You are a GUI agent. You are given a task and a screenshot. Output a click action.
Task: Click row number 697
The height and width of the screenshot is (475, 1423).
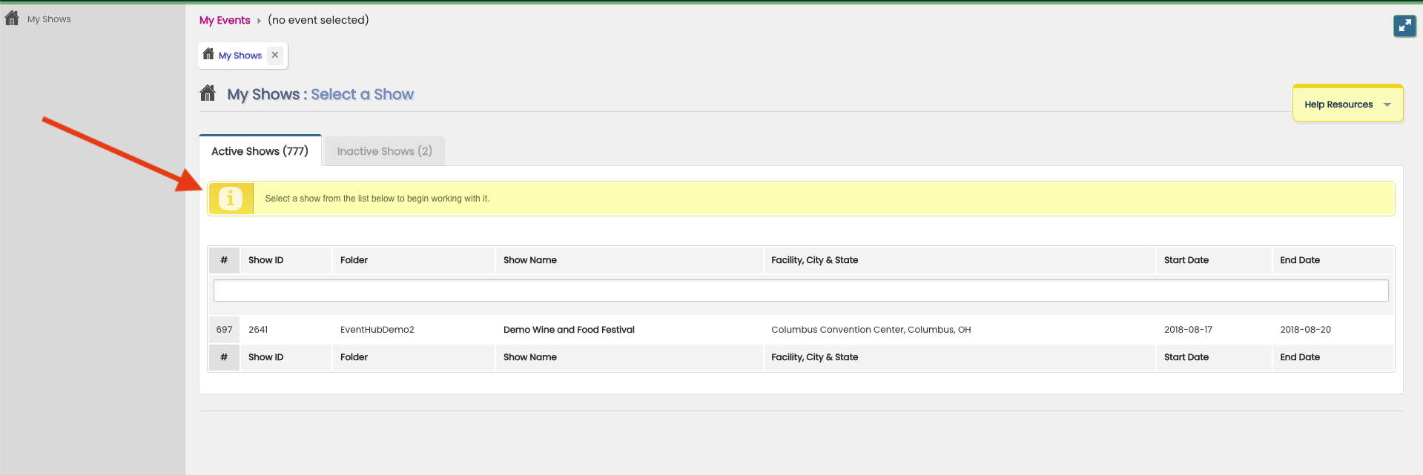click(x=224, y=330)
